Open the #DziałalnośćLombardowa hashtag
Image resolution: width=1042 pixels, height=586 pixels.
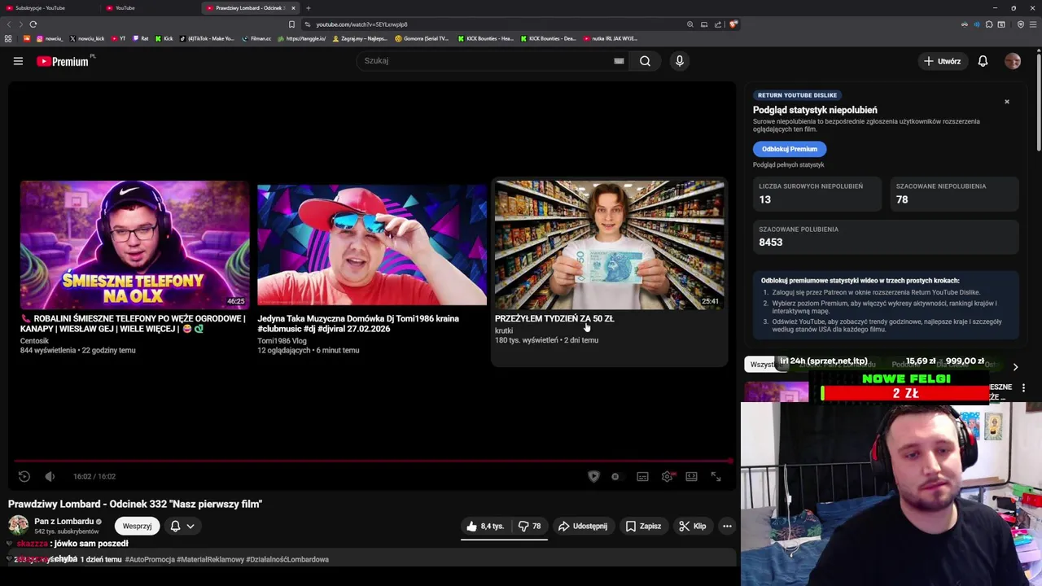click(287, 560)
